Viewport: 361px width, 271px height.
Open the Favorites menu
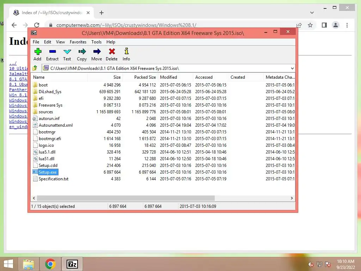click(x=78, y=42)
